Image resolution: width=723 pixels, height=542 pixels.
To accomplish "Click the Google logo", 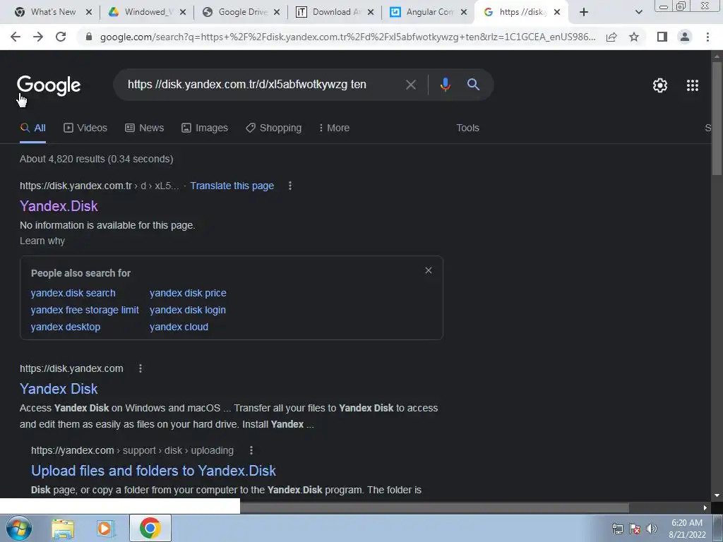I will 49,85.
